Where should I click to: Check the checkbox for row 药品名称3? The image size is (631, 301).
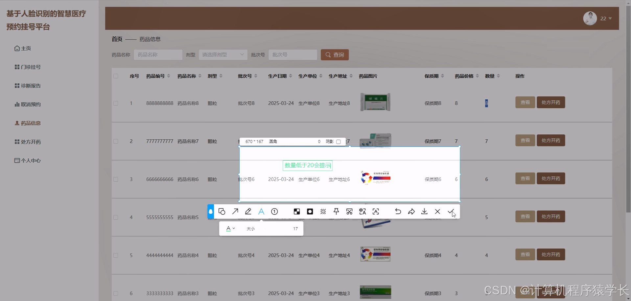116,293
